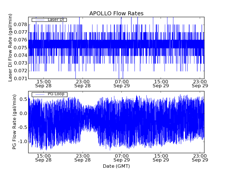This screenshot has height=170, width=227.
Task: Click the 0.075 y-axis tick label
Action: pyautogui.click(x=21, y=48)
